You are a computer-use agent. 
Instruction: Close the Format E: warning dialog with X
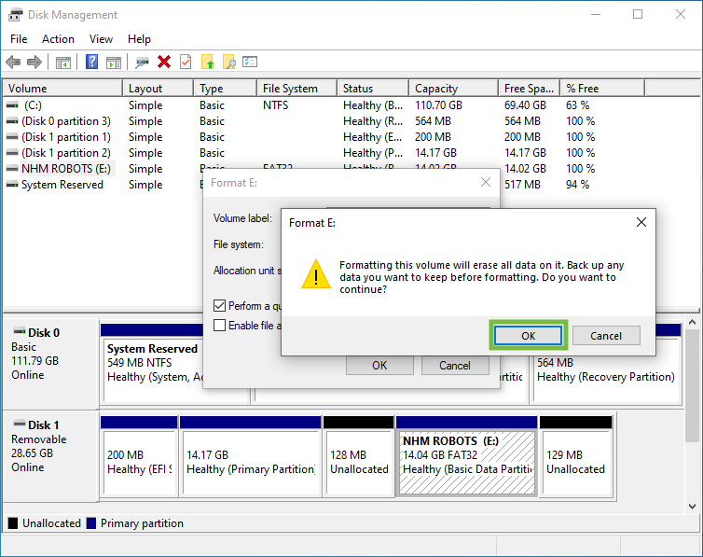[641, 222]
